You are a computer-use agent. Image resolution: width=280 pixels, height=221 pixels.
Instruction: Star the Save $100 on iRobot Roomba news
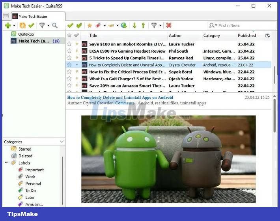[69, 44]
